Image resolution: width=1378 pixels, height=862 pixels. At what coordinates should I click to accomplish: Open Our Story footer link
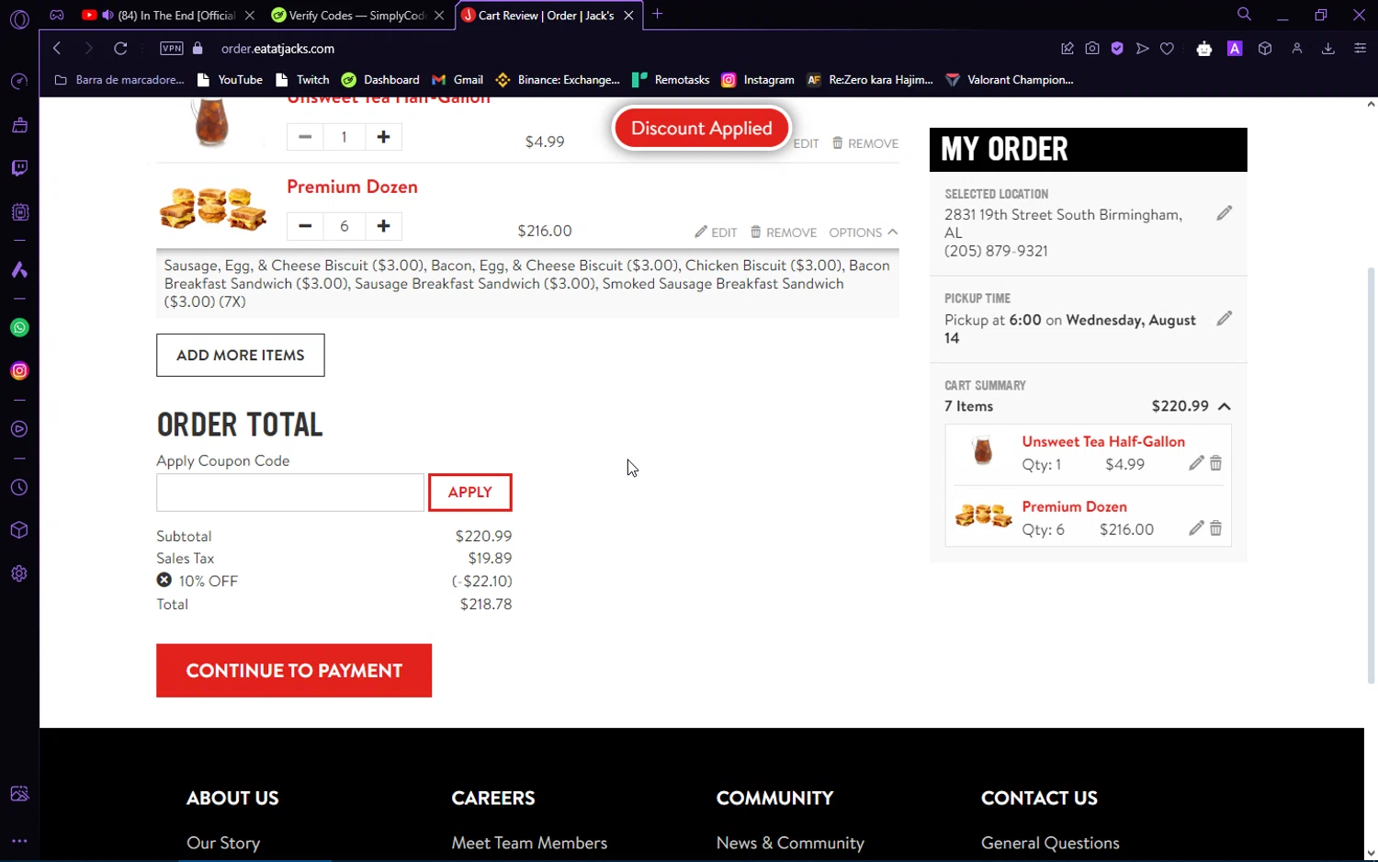tap(223, 843)
